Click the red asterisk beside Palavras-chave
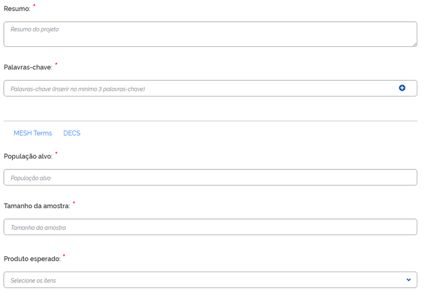This screenshot has height=299, width=427. click(x=56, y=64)
